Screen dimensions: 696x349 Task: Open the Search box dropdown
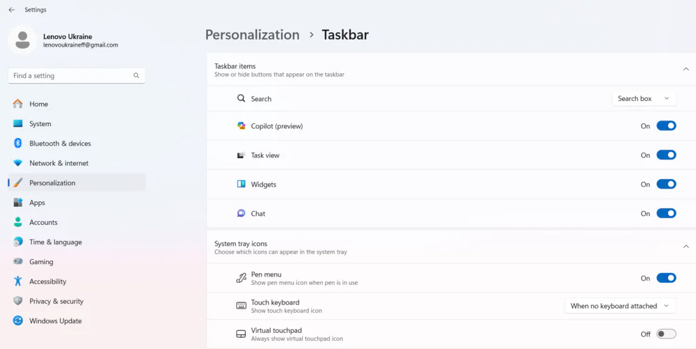[x=644, y=99]
